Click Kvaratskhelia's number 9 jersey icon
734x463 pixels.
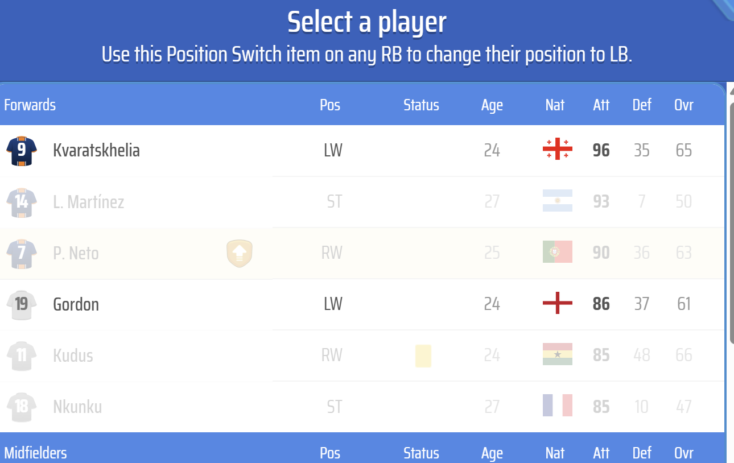click(22, 151)
